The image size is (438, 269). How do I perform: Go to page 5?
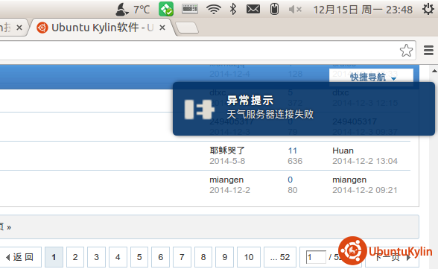(139, 257)
